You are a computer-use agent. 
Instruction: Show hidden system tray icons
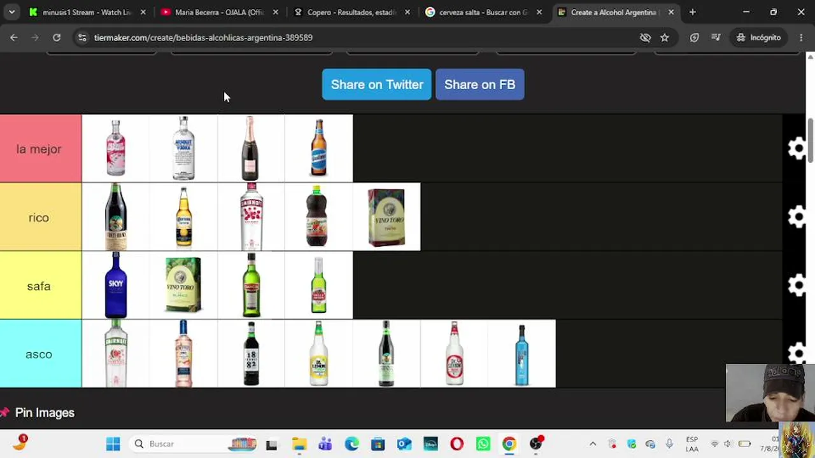(x=593, y=444)
